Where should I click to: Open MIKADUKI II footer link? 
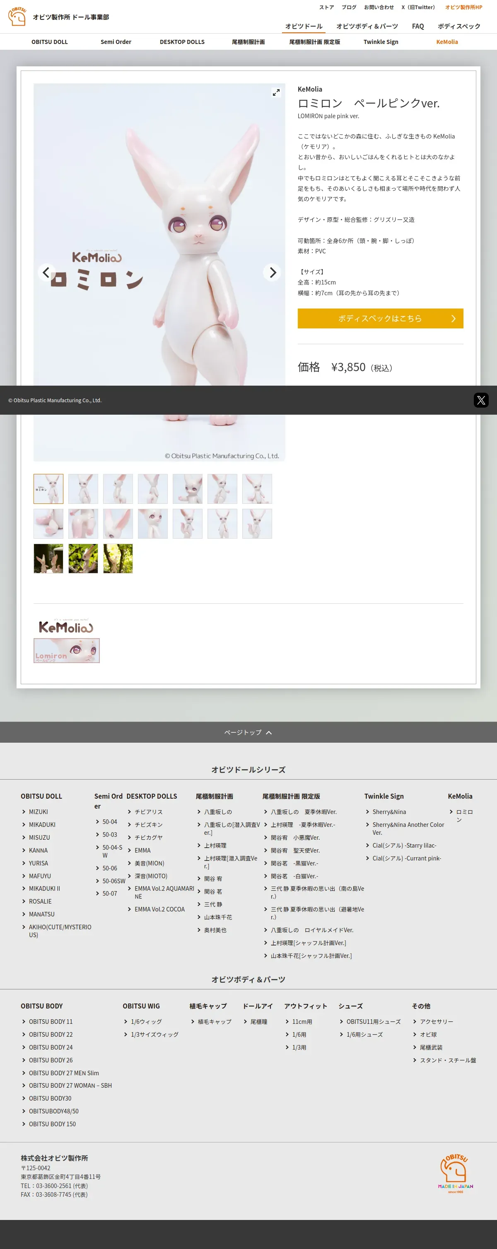point(44,888)
